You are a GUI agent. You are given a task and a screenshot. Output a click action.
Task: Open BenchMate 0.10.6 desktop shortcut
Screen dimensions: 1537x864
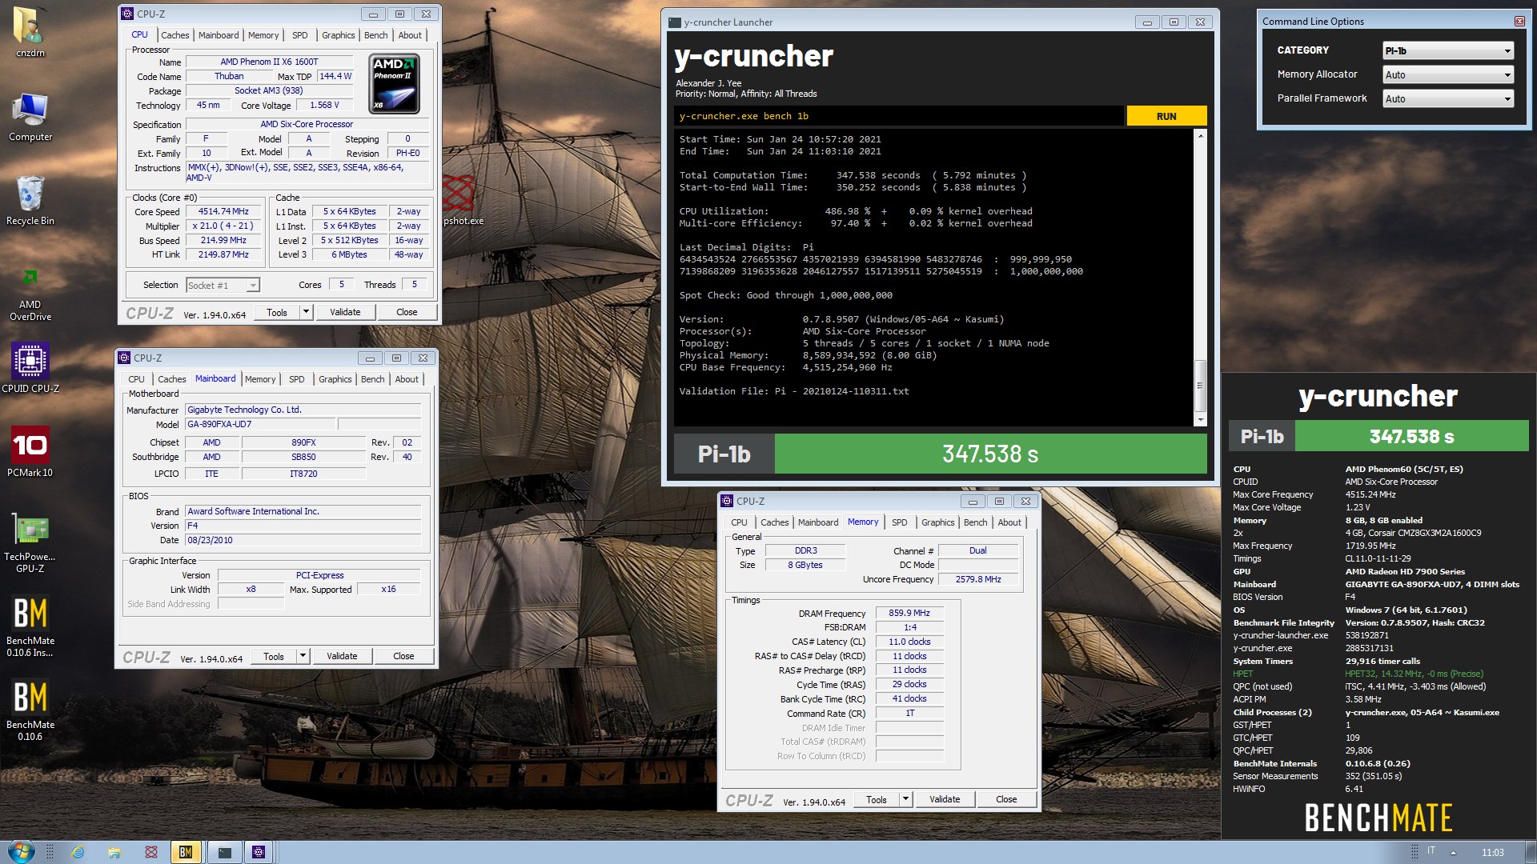click(x=30, y=710)
